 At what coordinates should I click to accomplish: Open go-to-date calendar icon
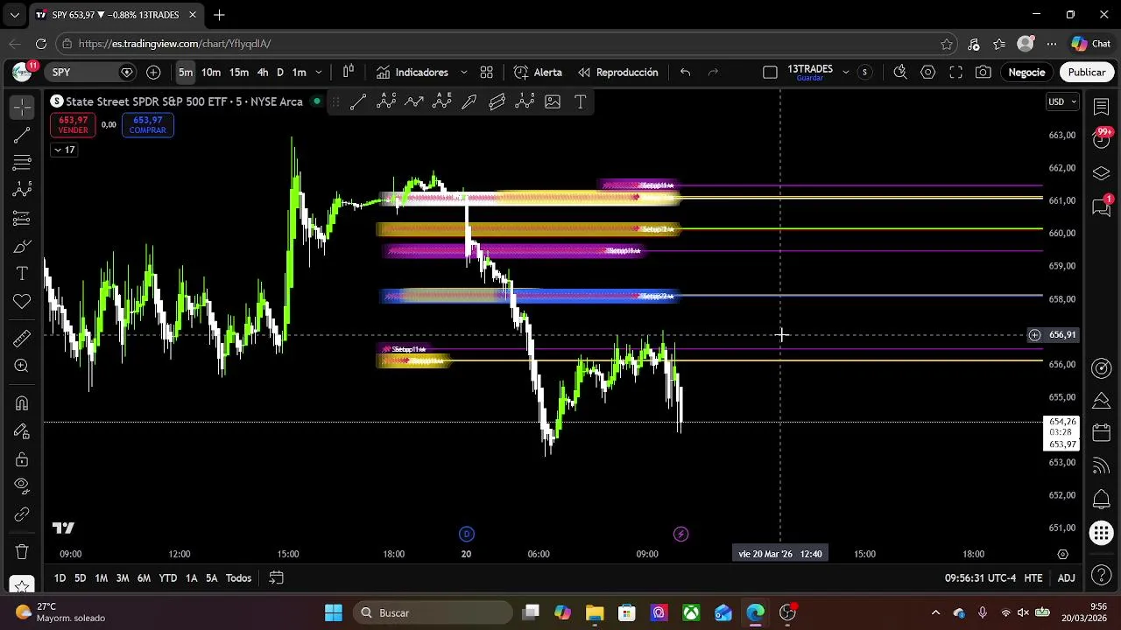tap(276, 578)
